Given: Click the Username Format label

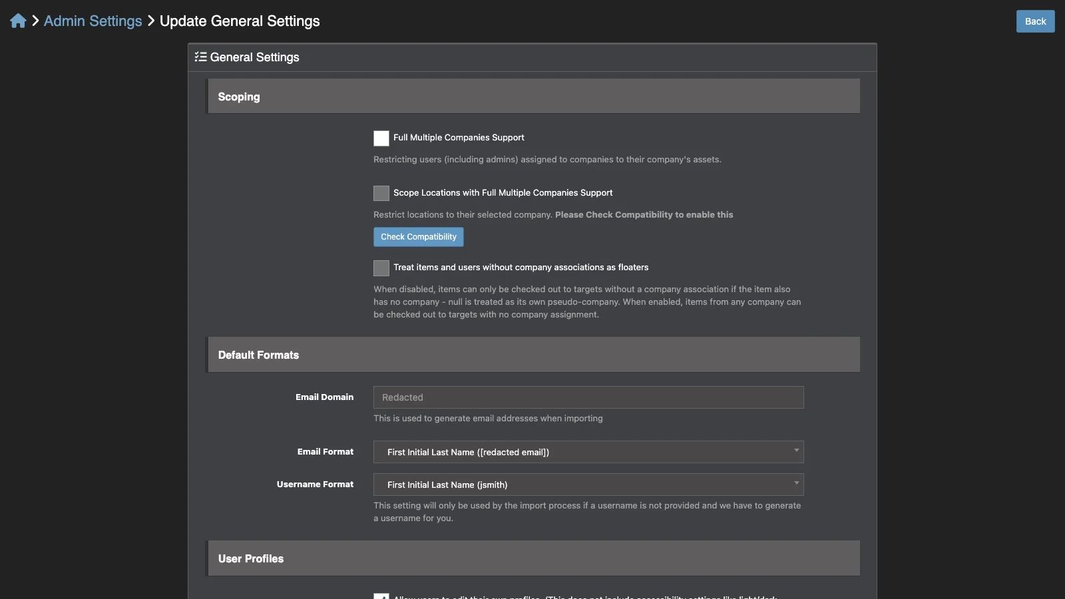Looking at the screenshot, I should [315, 485].
